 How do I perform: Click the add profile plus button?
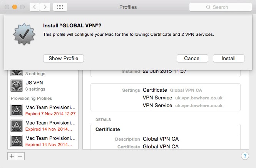[12, 156]
